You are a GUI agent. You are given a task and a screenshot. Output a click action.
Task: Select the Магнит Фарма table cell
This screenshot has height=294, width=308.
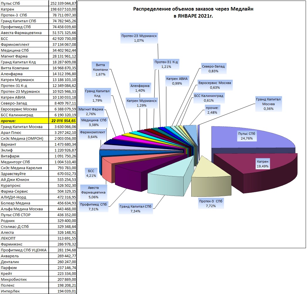pyautogui.click(x=24, y=56)
